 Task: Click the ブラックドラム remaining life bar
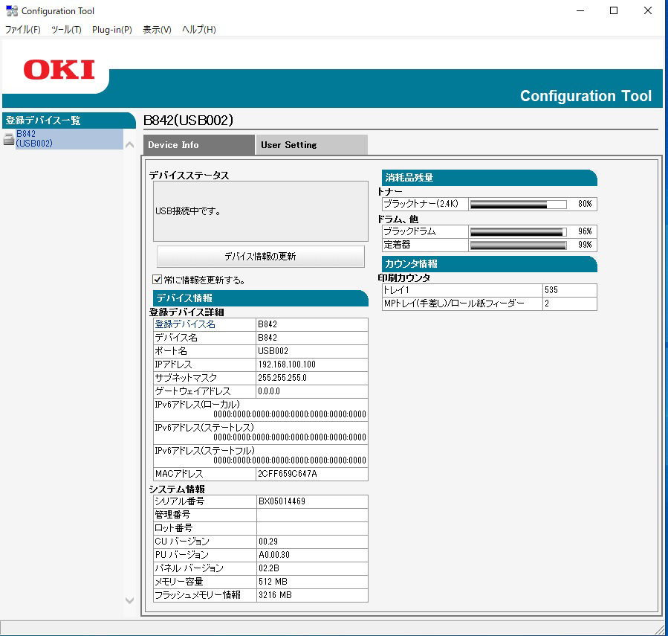point(518,231)
